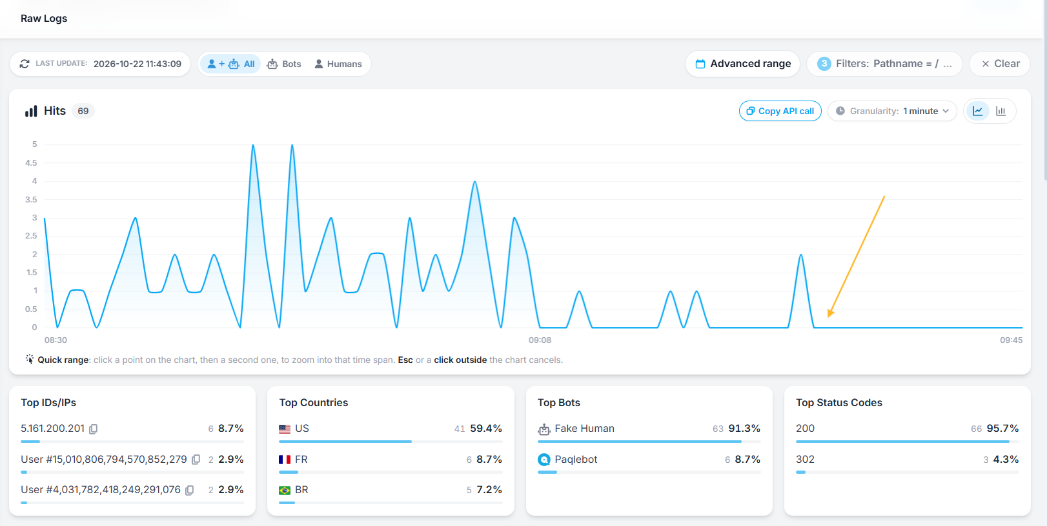Switch to line chart view
The image size is (1047, 526).
978,111
